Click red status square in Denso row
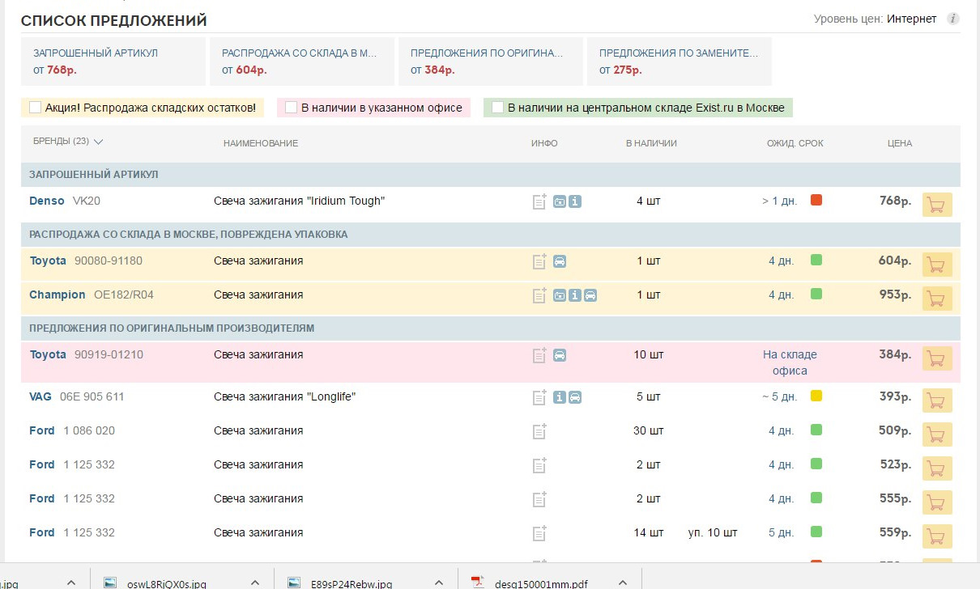The image size is (980, 589). 816,200
